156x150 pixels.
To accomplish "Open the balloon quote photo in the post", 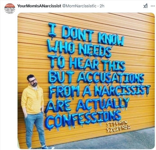I will [x=86, y=81].
